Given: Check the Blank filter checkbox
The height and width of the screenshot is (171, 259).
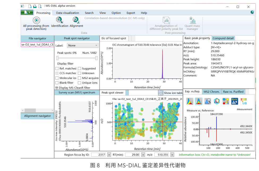Looking at the screenshot, I should click(x=57, y=83).
